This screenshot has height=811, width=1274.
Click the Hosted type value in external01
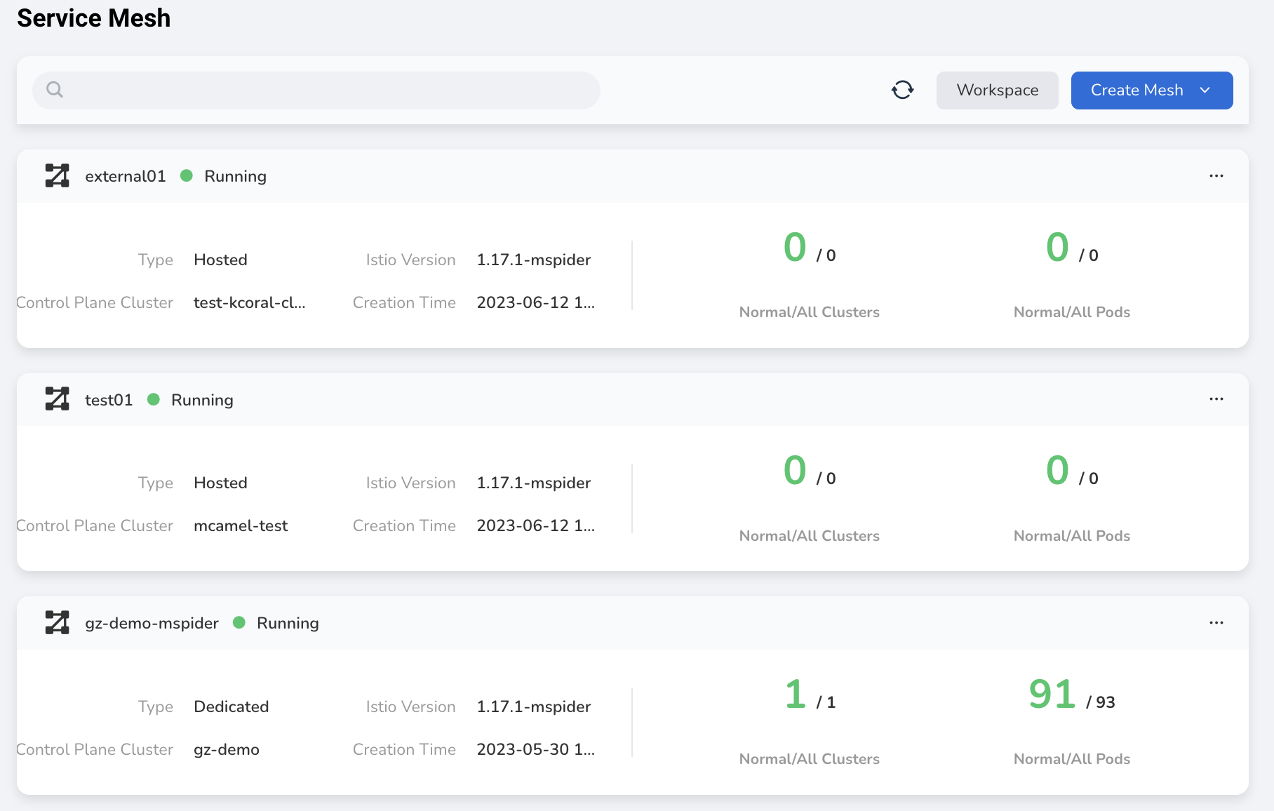220,260
